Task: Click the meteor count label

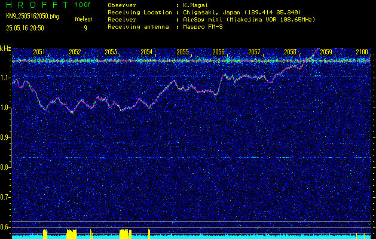Action: point(85,19)
